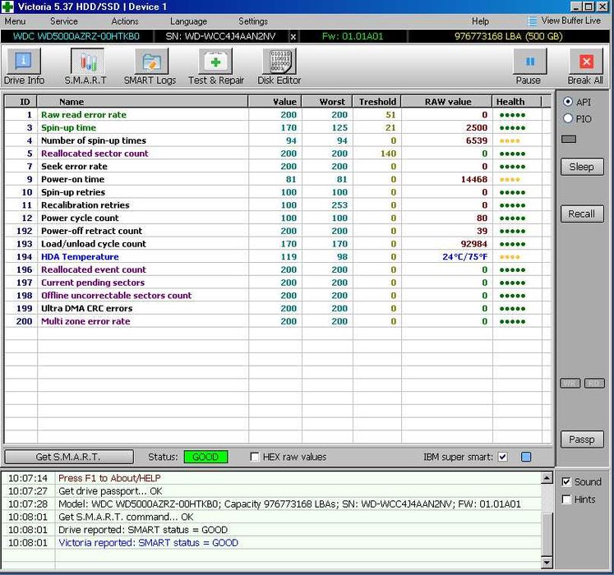
Task: Click the Passp button
Action: tap(582, 439)
